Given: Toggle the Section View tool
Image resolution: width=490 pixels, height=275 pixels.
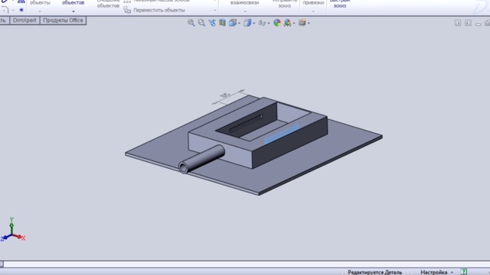Looking at the screenshot, I should pyautogui.click(x=222, y=23).
